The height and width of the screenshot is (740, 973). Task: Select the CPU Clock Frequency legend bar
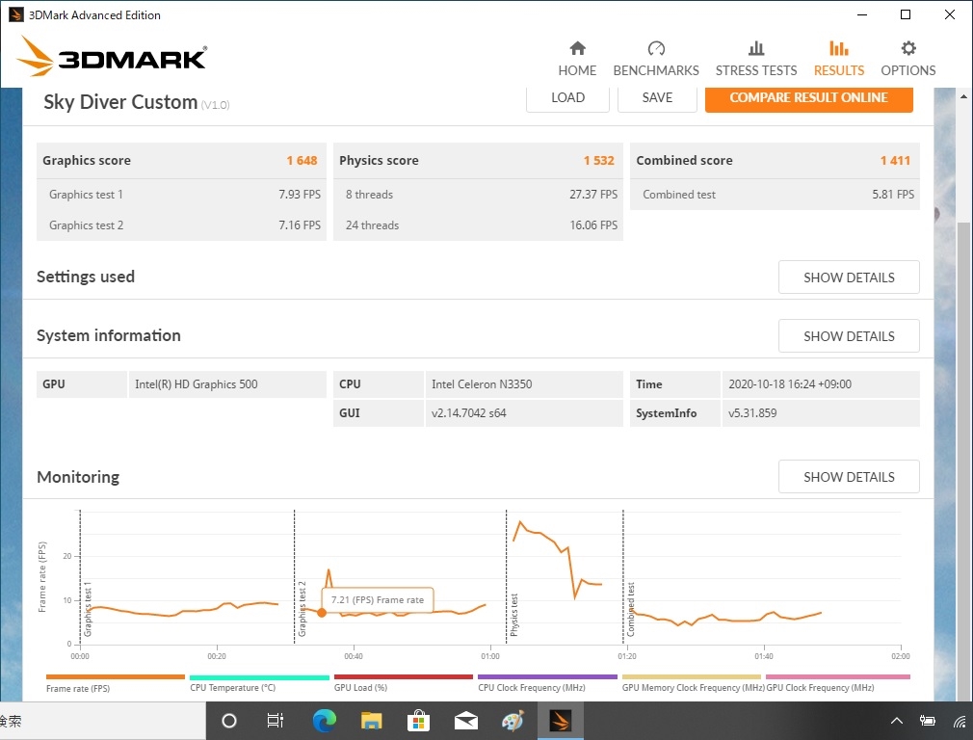(x=547, y=677)
